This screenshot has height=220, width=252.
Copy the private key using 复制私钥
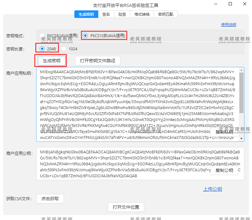point(224,131)
